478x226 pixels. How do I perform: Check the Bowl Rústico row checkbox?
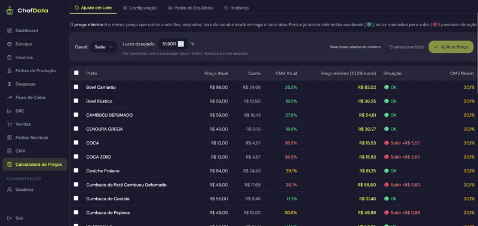[x=76, y=101]
